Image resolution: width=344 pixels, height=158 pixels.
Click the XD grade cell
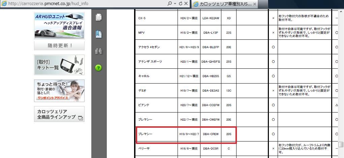click(x=229, y=18)
